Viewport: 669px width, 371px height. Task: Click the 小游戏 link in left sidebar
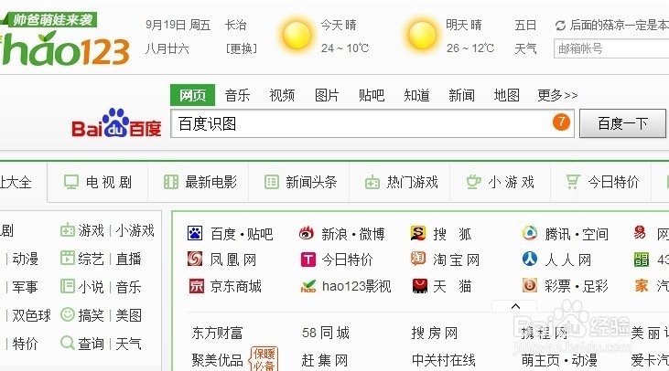coord(135,230)
